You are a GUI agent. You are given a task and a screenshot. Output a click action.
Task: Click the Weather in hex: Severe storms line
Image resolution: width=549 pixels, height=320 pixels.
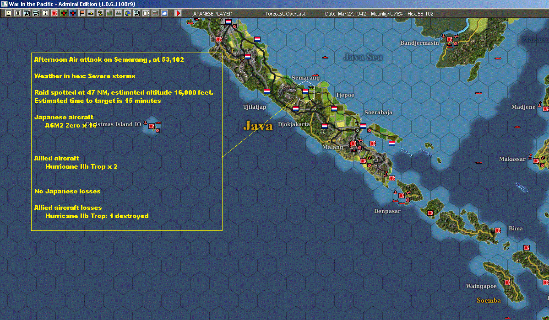point(85,76)
